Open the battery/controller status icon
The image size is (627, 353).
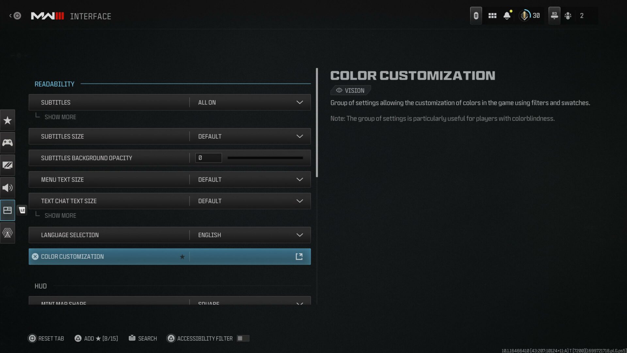(x=476, y=16)
